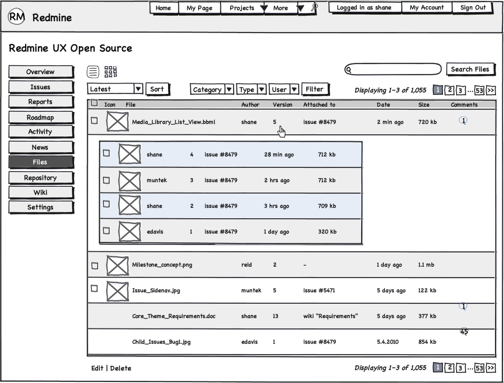Select the Files sidebar tab
The image size is (504, 383).
(x=40, y=162)
